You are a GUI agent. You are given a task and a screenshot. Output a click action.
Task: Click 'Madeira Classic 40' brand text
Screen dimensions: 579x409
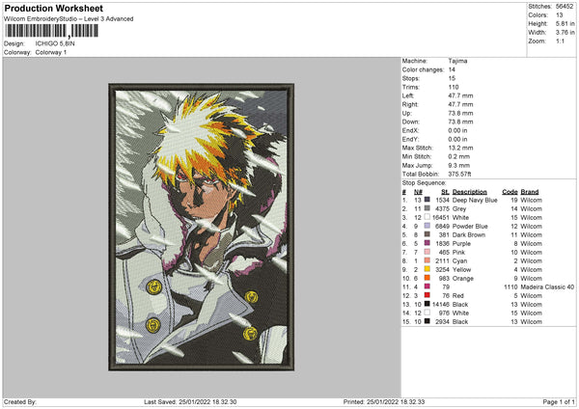[547, 286]
